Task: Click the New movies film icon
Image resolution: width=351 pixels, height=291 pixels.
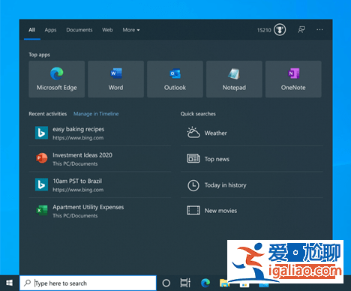Action: [193, 211]
